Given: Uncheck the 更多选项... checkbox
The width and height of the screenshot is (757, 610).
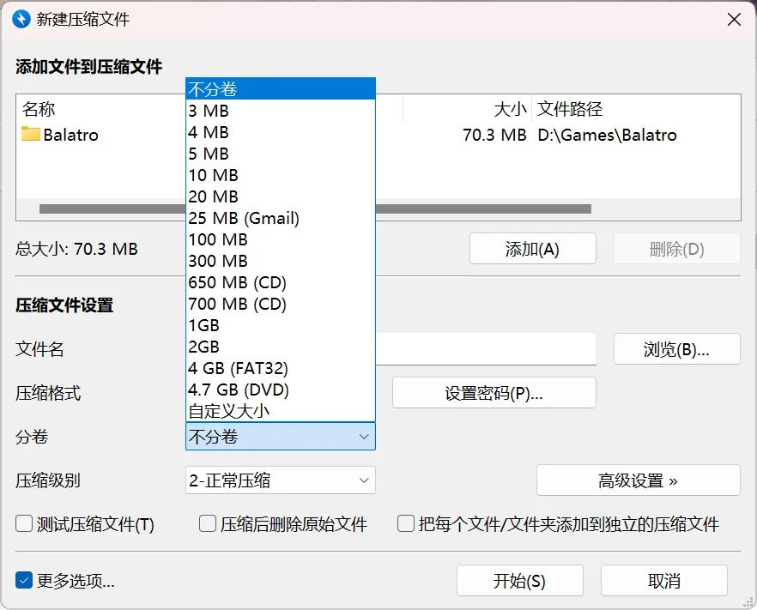Looking at the screenshot, I should (24, 581).
